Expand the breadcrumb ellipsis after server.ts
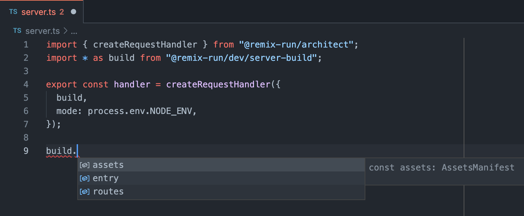This screenshot has width=524, height=216. click(74, 31)
